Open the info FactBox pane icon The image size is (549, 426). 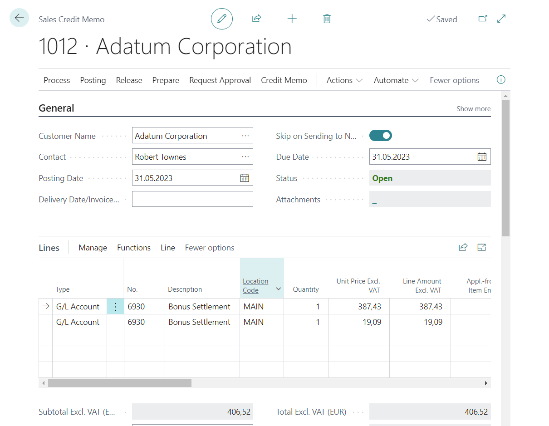[x=501, y=80]
